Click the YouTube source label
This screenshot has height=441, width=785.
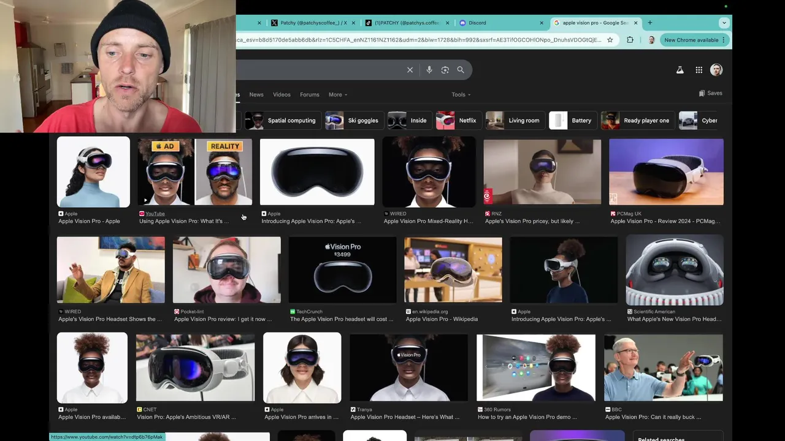[x=155, y=214]
